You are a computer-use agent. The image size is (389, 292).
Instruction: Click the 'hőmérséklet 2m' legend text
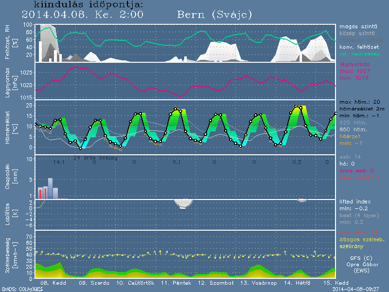pos(362,110)
